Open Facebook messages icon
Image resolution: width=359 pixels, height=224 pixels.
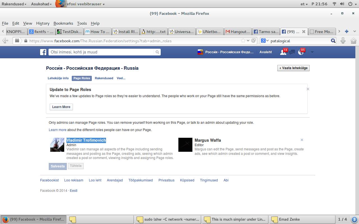pyautogui.click(x=292, y=52)
